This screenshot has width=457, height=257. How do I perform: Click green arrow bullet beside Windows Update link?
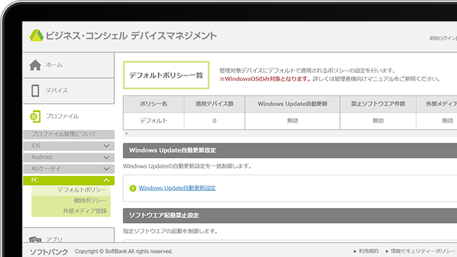[x=133, y=188]
